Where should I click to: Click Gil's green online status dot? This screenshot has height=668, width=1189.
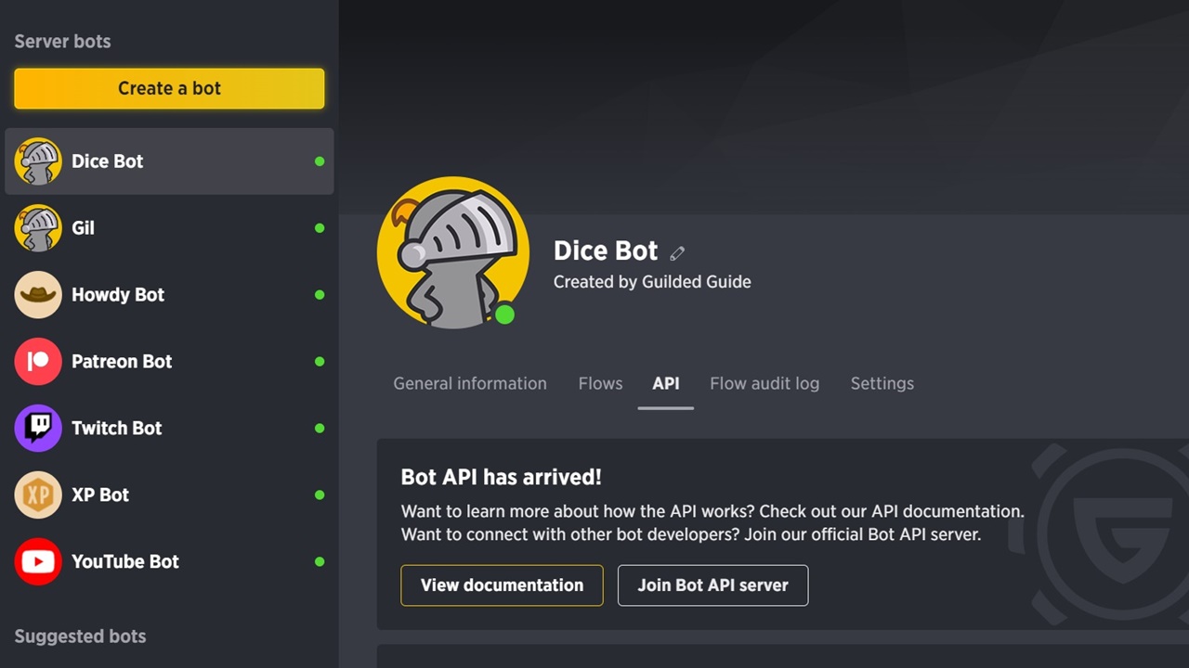point(320,228)
